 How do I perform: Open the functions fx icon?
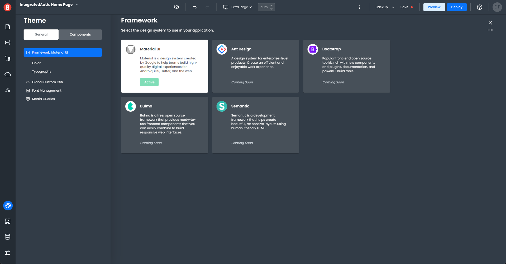point(8,90)
